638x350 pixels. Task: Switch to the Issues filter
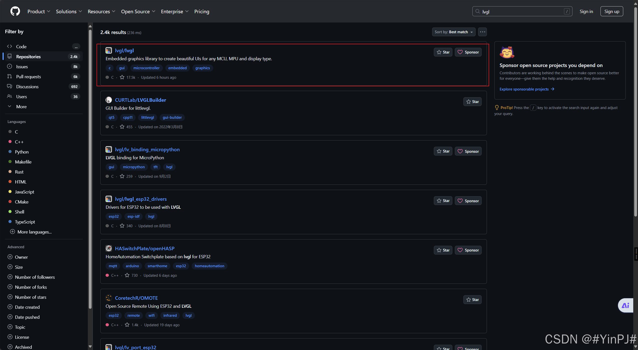pyautogui.click(x=22, y=66)
